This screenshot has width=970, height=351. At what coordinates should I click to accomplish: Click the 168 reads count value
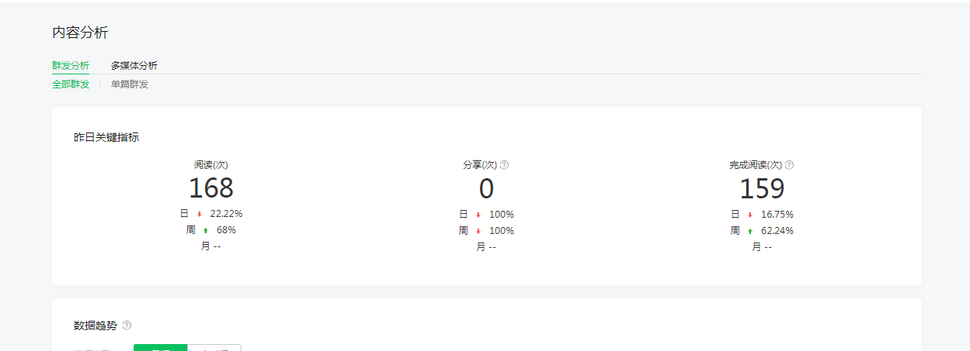pos(211,188)
